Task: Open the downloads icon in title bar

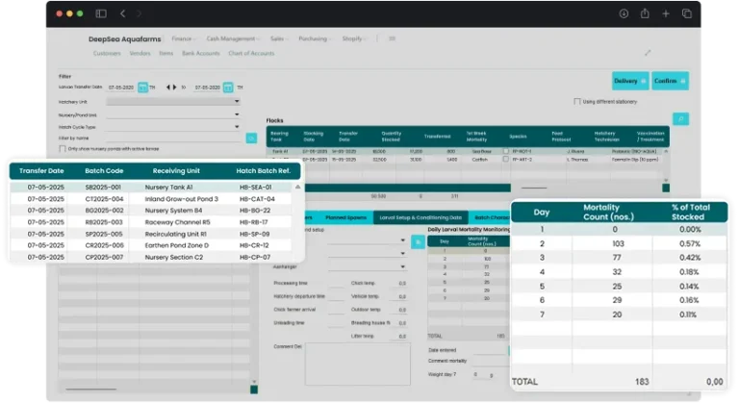Action: 624,13
